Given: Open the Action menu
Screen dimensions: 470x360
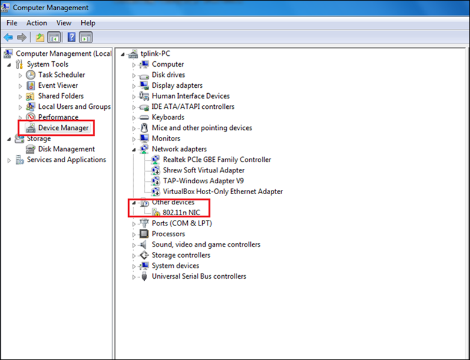Looking at the screenshot, I should [x=37, y=23].
